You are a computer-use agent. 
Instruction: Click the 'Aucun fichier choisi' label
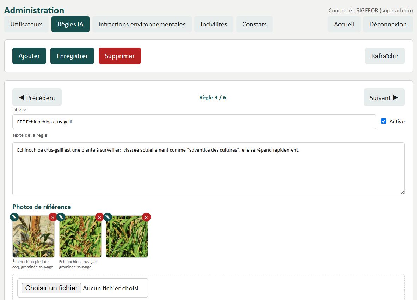click(111, 288)
